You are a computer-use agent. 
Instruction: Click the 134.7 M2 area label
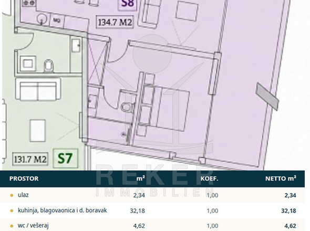(115, 22)
